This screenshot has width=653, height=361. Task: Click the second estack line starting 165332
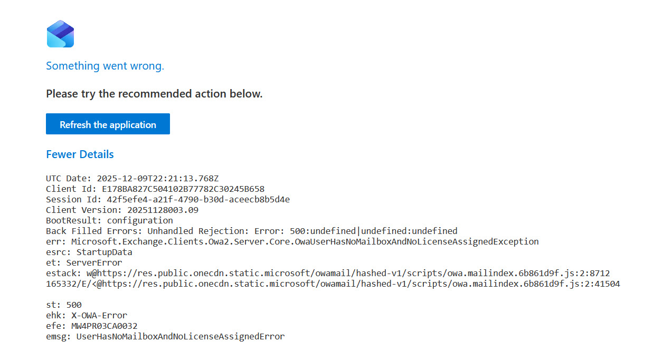(333, 284)
